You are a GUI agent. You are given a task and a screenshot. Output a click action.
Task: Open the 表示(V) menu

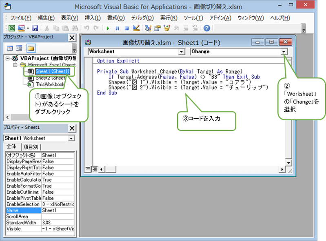click(x=70, y=18)
